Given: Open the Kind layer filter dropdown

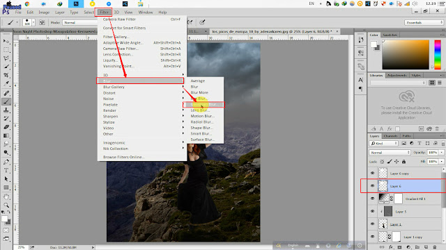Looking at the screenshot, I should pos(383,144).
